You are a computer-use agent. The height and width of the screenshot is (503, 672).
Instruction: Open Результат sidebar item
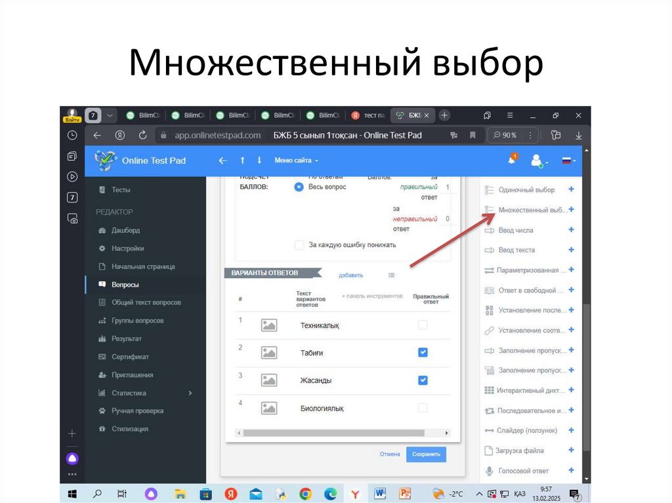coord(127,338)
